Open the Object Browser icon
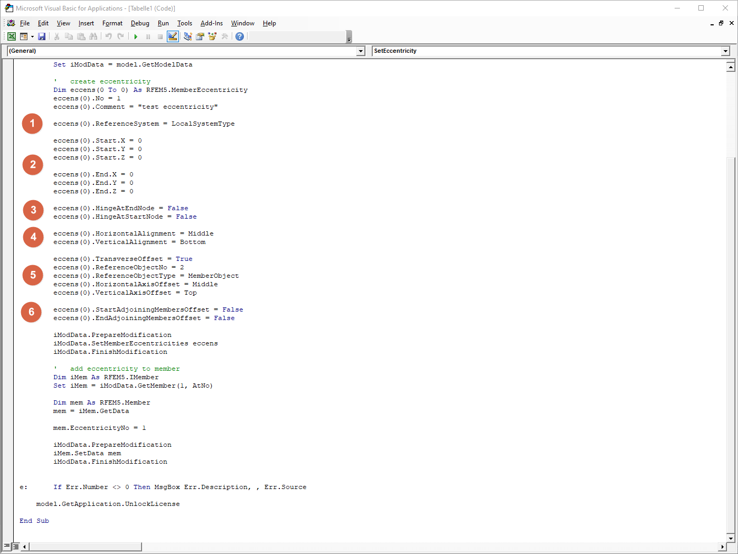 (212, 36)
